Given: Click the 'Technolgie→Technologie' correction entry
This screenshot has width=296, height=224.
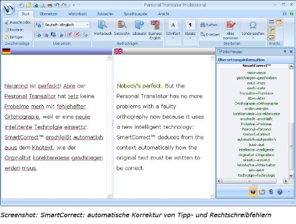Looking at the screenshot, I should 256,175.
